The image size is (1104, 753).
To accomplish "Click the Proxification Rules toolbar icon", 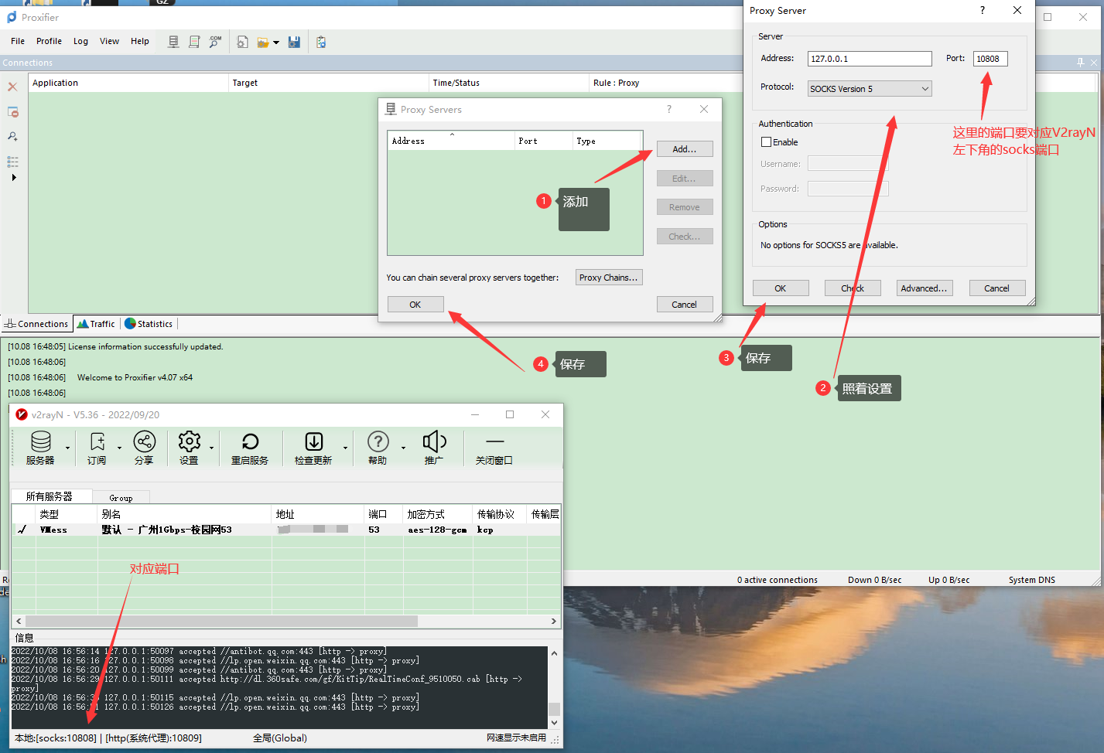I will click(x=194, y=42).
